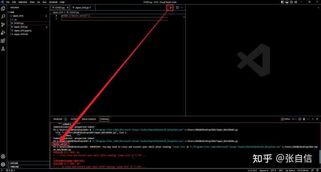
Task: Click the print hello world code line
Action: [x=75, y=16]
